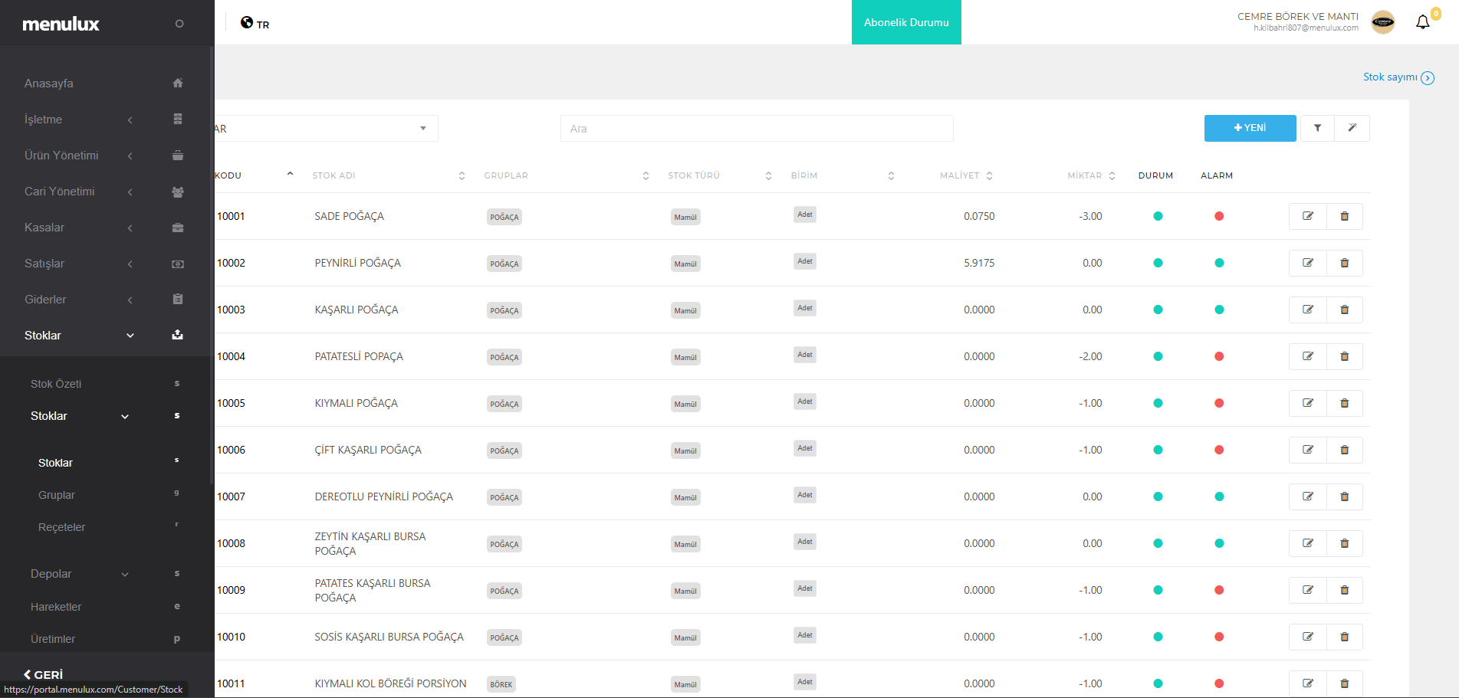This screenshot has height=698, width=1459.
Task: Delete the ZEYTİN KAŞARLI BURSA POĞAÇA row
Action: (x=1345, y=543)
